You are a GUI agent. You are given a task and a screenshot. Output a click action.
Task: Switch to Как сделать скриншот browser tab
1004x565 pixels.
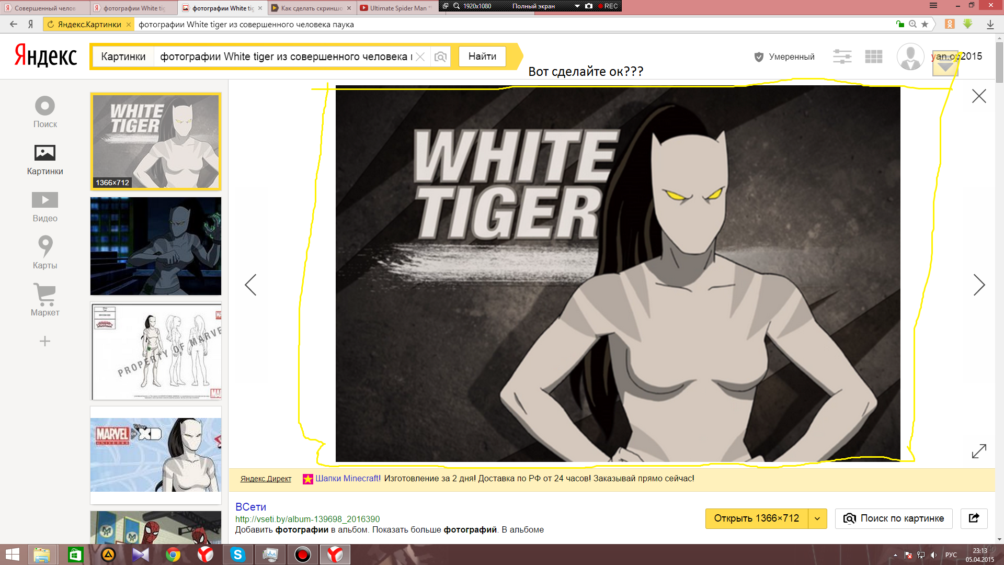(311, 8)
